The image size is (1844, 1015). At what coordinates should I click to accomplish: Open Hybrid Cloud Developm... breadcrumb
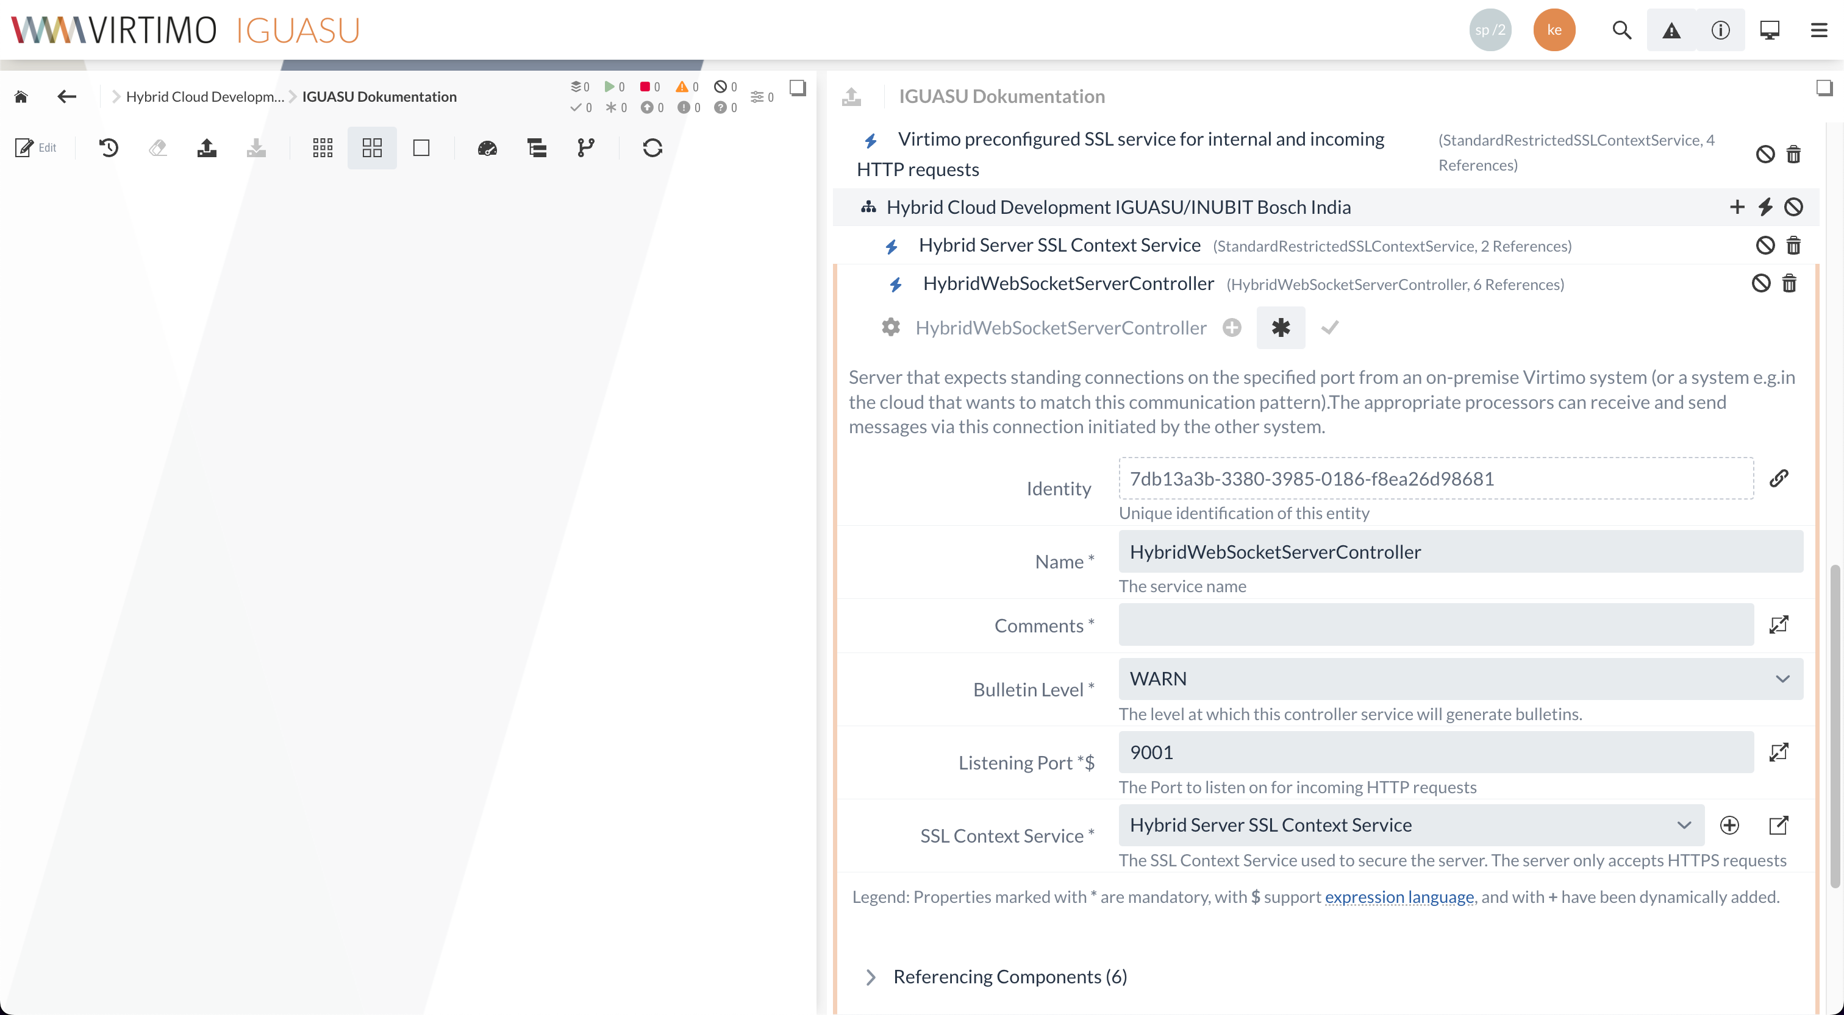[205, 96]
